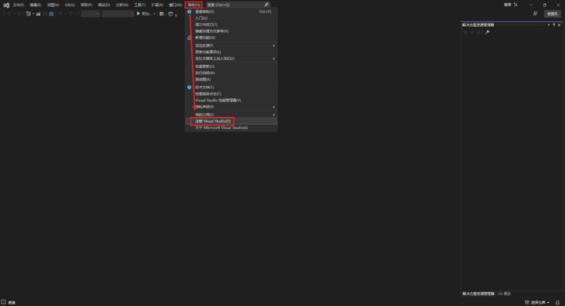Image resolution: width=565 pixels, height=306 pixels.
Task: Click the navigate backward toolbar icon
Action: click(x=9, y=14)
